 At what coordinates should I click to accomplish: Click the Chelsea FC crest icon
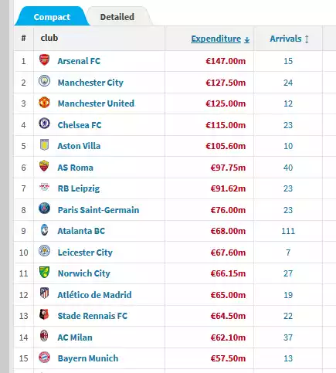(x=44, y=124)
